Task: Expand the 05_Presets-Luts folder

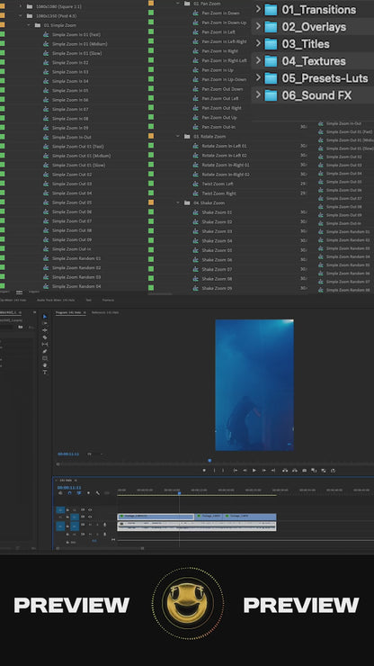Action: point(258,77)
